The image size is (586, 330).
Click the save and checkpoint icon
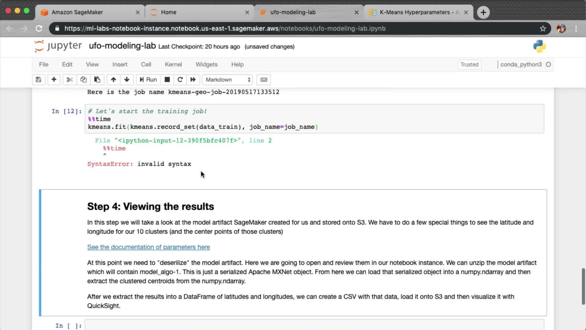38,80
